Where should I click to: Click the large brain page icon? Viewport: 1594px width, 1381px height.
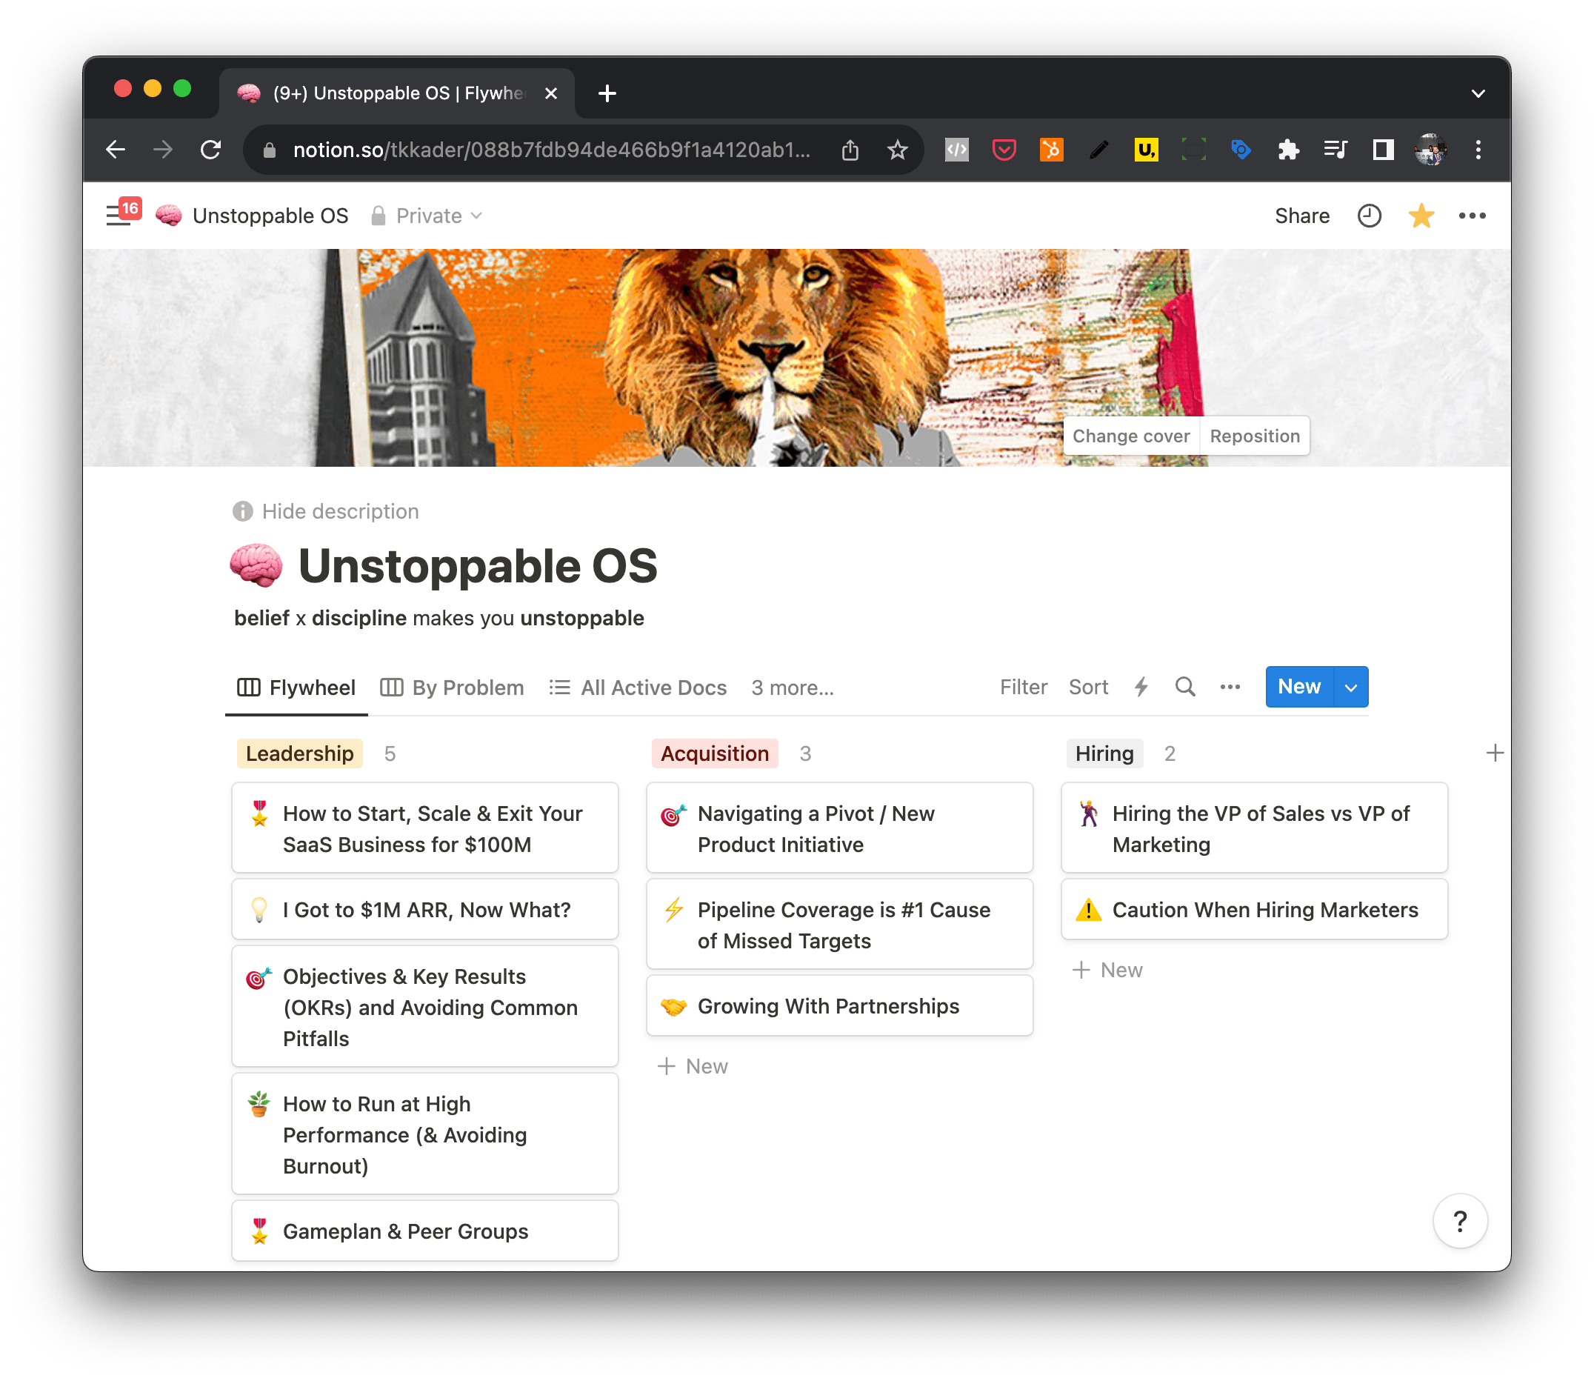[x=256, y=565]
